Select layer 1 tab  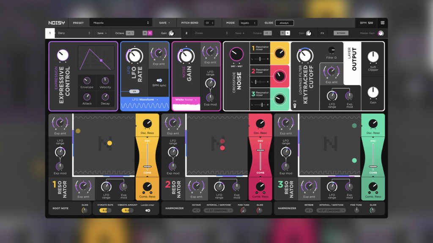[x=49, y=33]
